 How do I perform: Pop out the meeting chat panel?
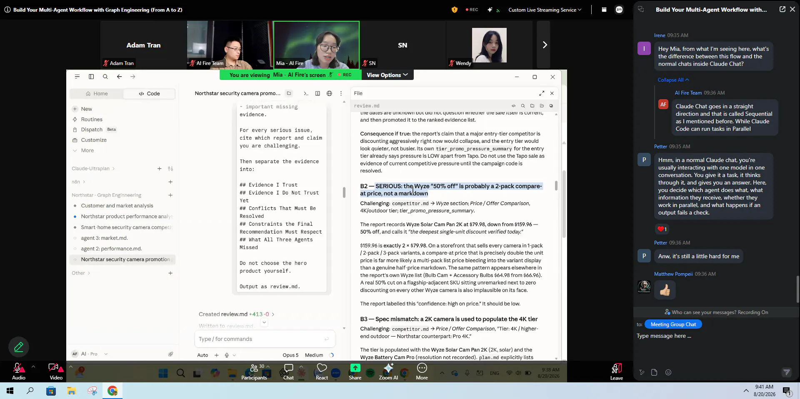(782, 9)
